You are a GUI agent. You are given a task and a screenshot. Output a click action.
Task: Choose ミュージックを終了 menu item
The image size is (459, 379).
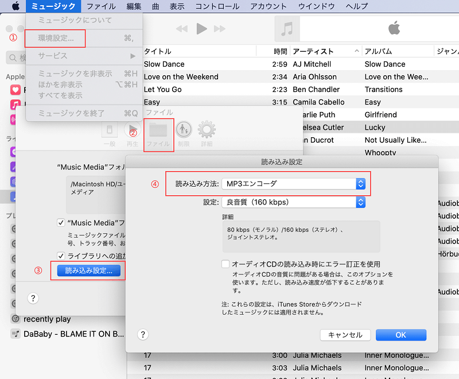click(x=84, y=113)
